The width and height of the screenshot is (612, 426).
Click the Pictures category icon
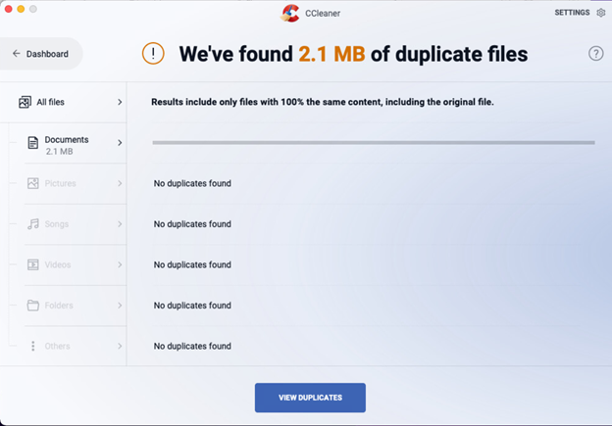[33, 183]
